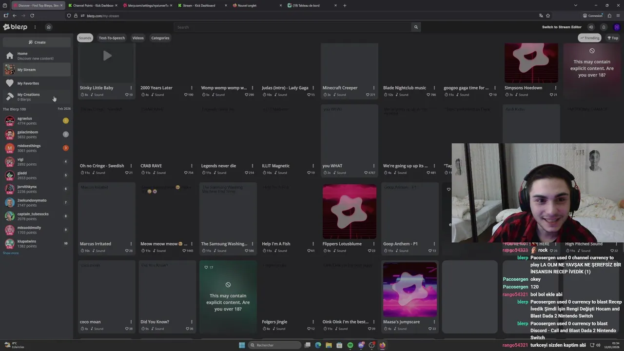Select the Categories tab

click(x=160, y=38)
